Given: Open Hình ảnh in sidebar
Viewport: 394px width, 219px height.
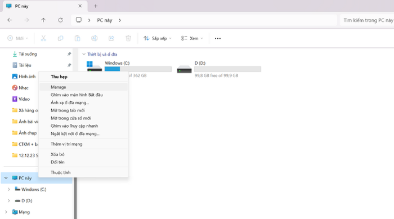Looking at the screenshot, I should pos(24,77).
